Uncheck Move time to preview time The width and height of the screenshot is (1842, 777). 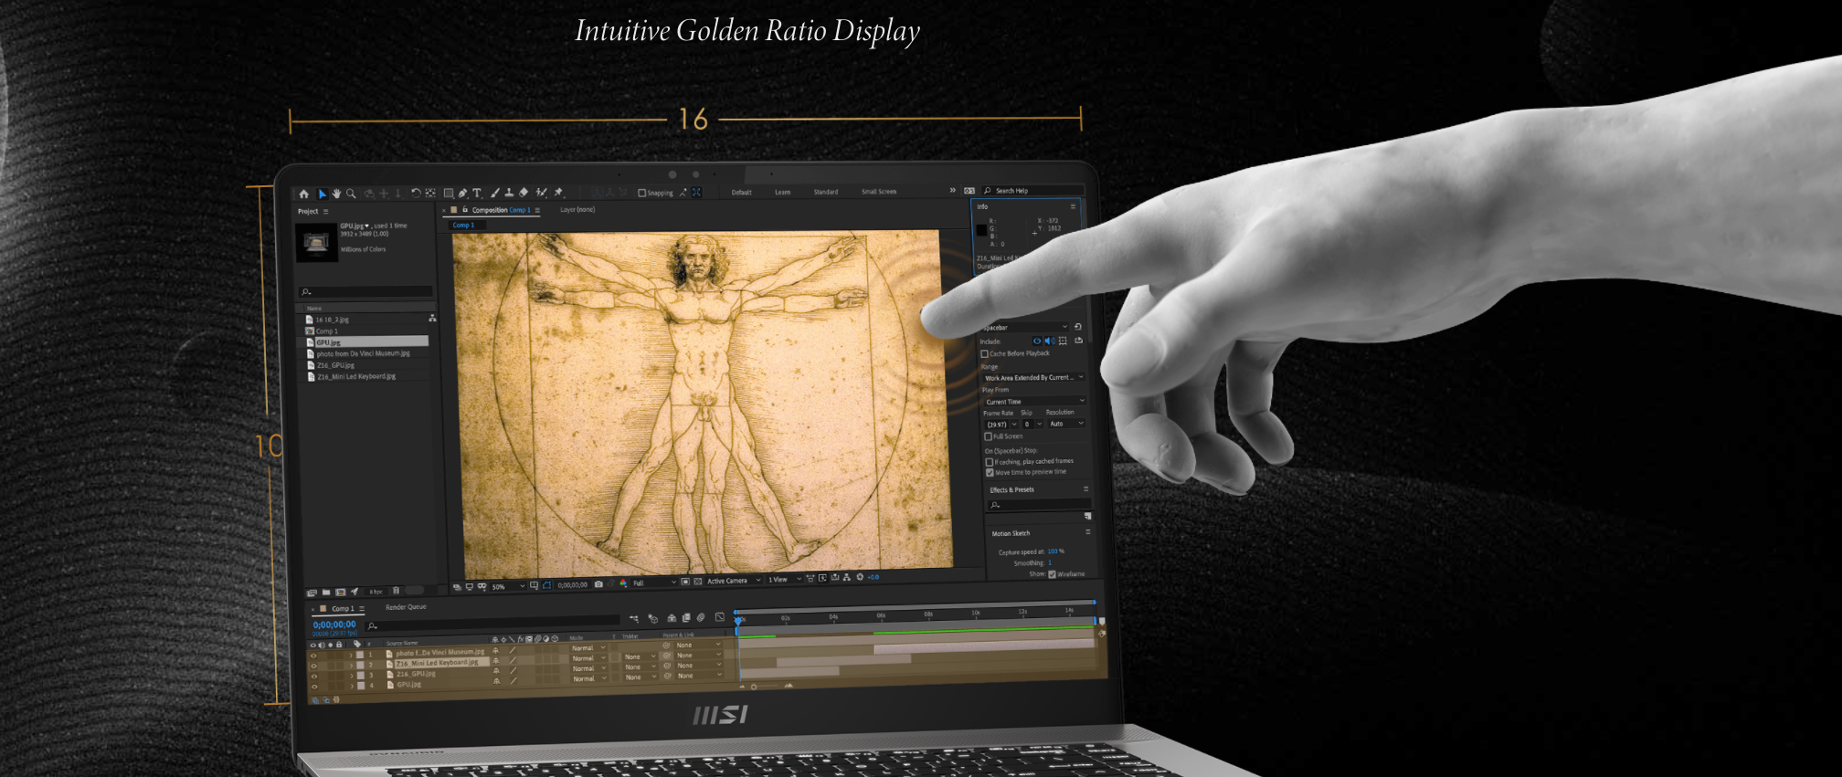(990, 472)
